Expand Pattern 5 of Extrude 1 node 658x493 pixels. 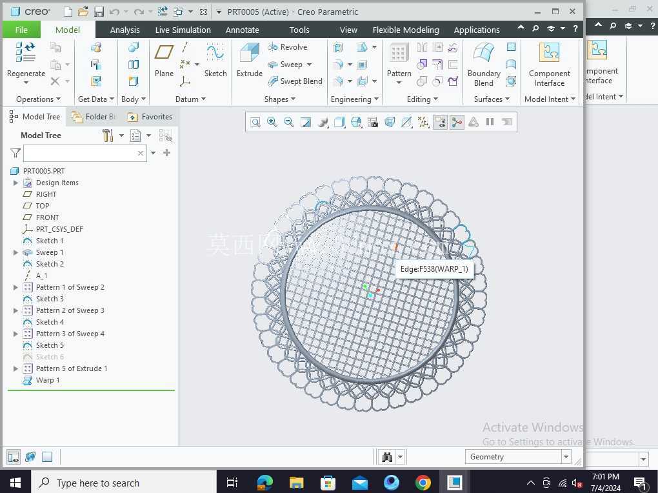click(x=15, y=368)
